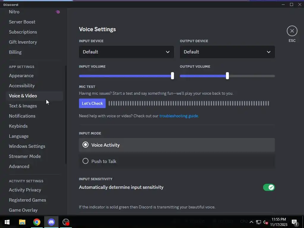Click the Nitro badge icon in sidebar

click(58, 12)
